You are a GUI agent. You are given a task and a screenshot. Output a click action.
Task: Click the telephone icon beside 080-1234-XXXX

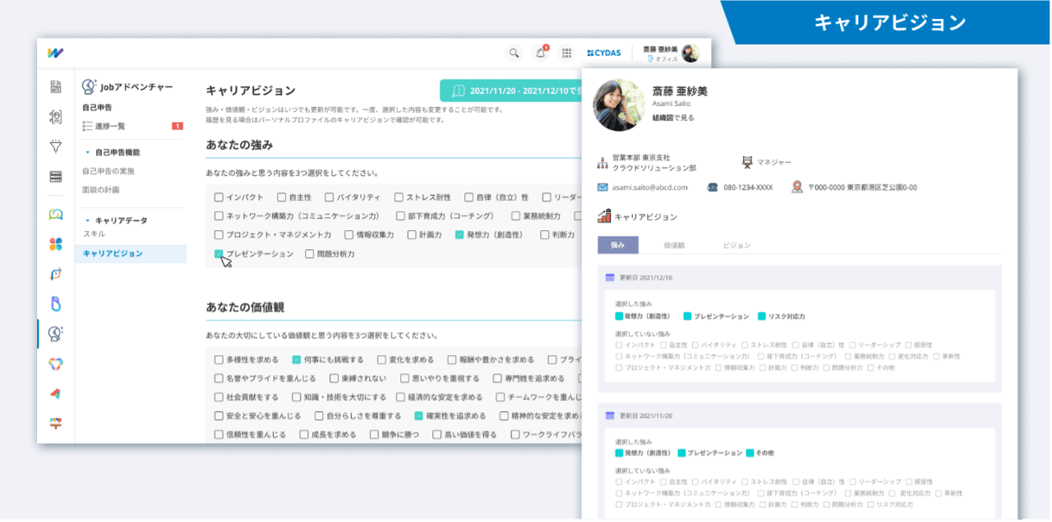coord(713,187)
